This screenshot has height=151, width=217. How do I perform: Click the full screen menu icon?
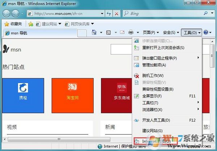pyautogui.click(x=136, y=96)
